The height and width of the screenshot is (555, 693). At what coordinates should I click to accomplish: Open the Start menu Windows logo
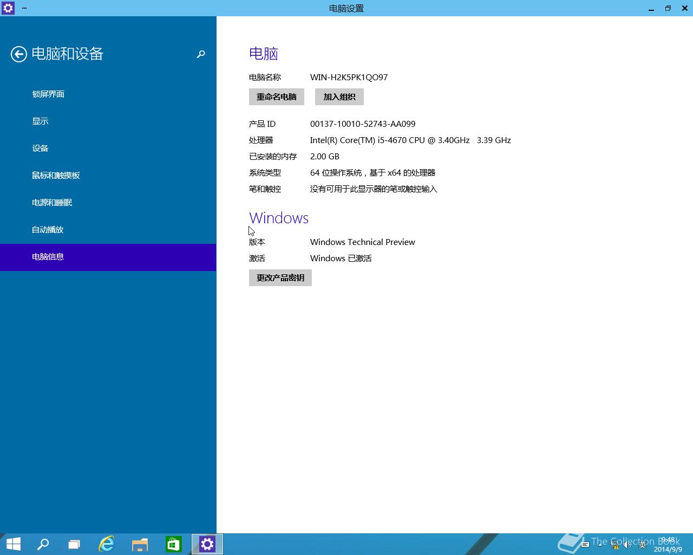(13, 544)
